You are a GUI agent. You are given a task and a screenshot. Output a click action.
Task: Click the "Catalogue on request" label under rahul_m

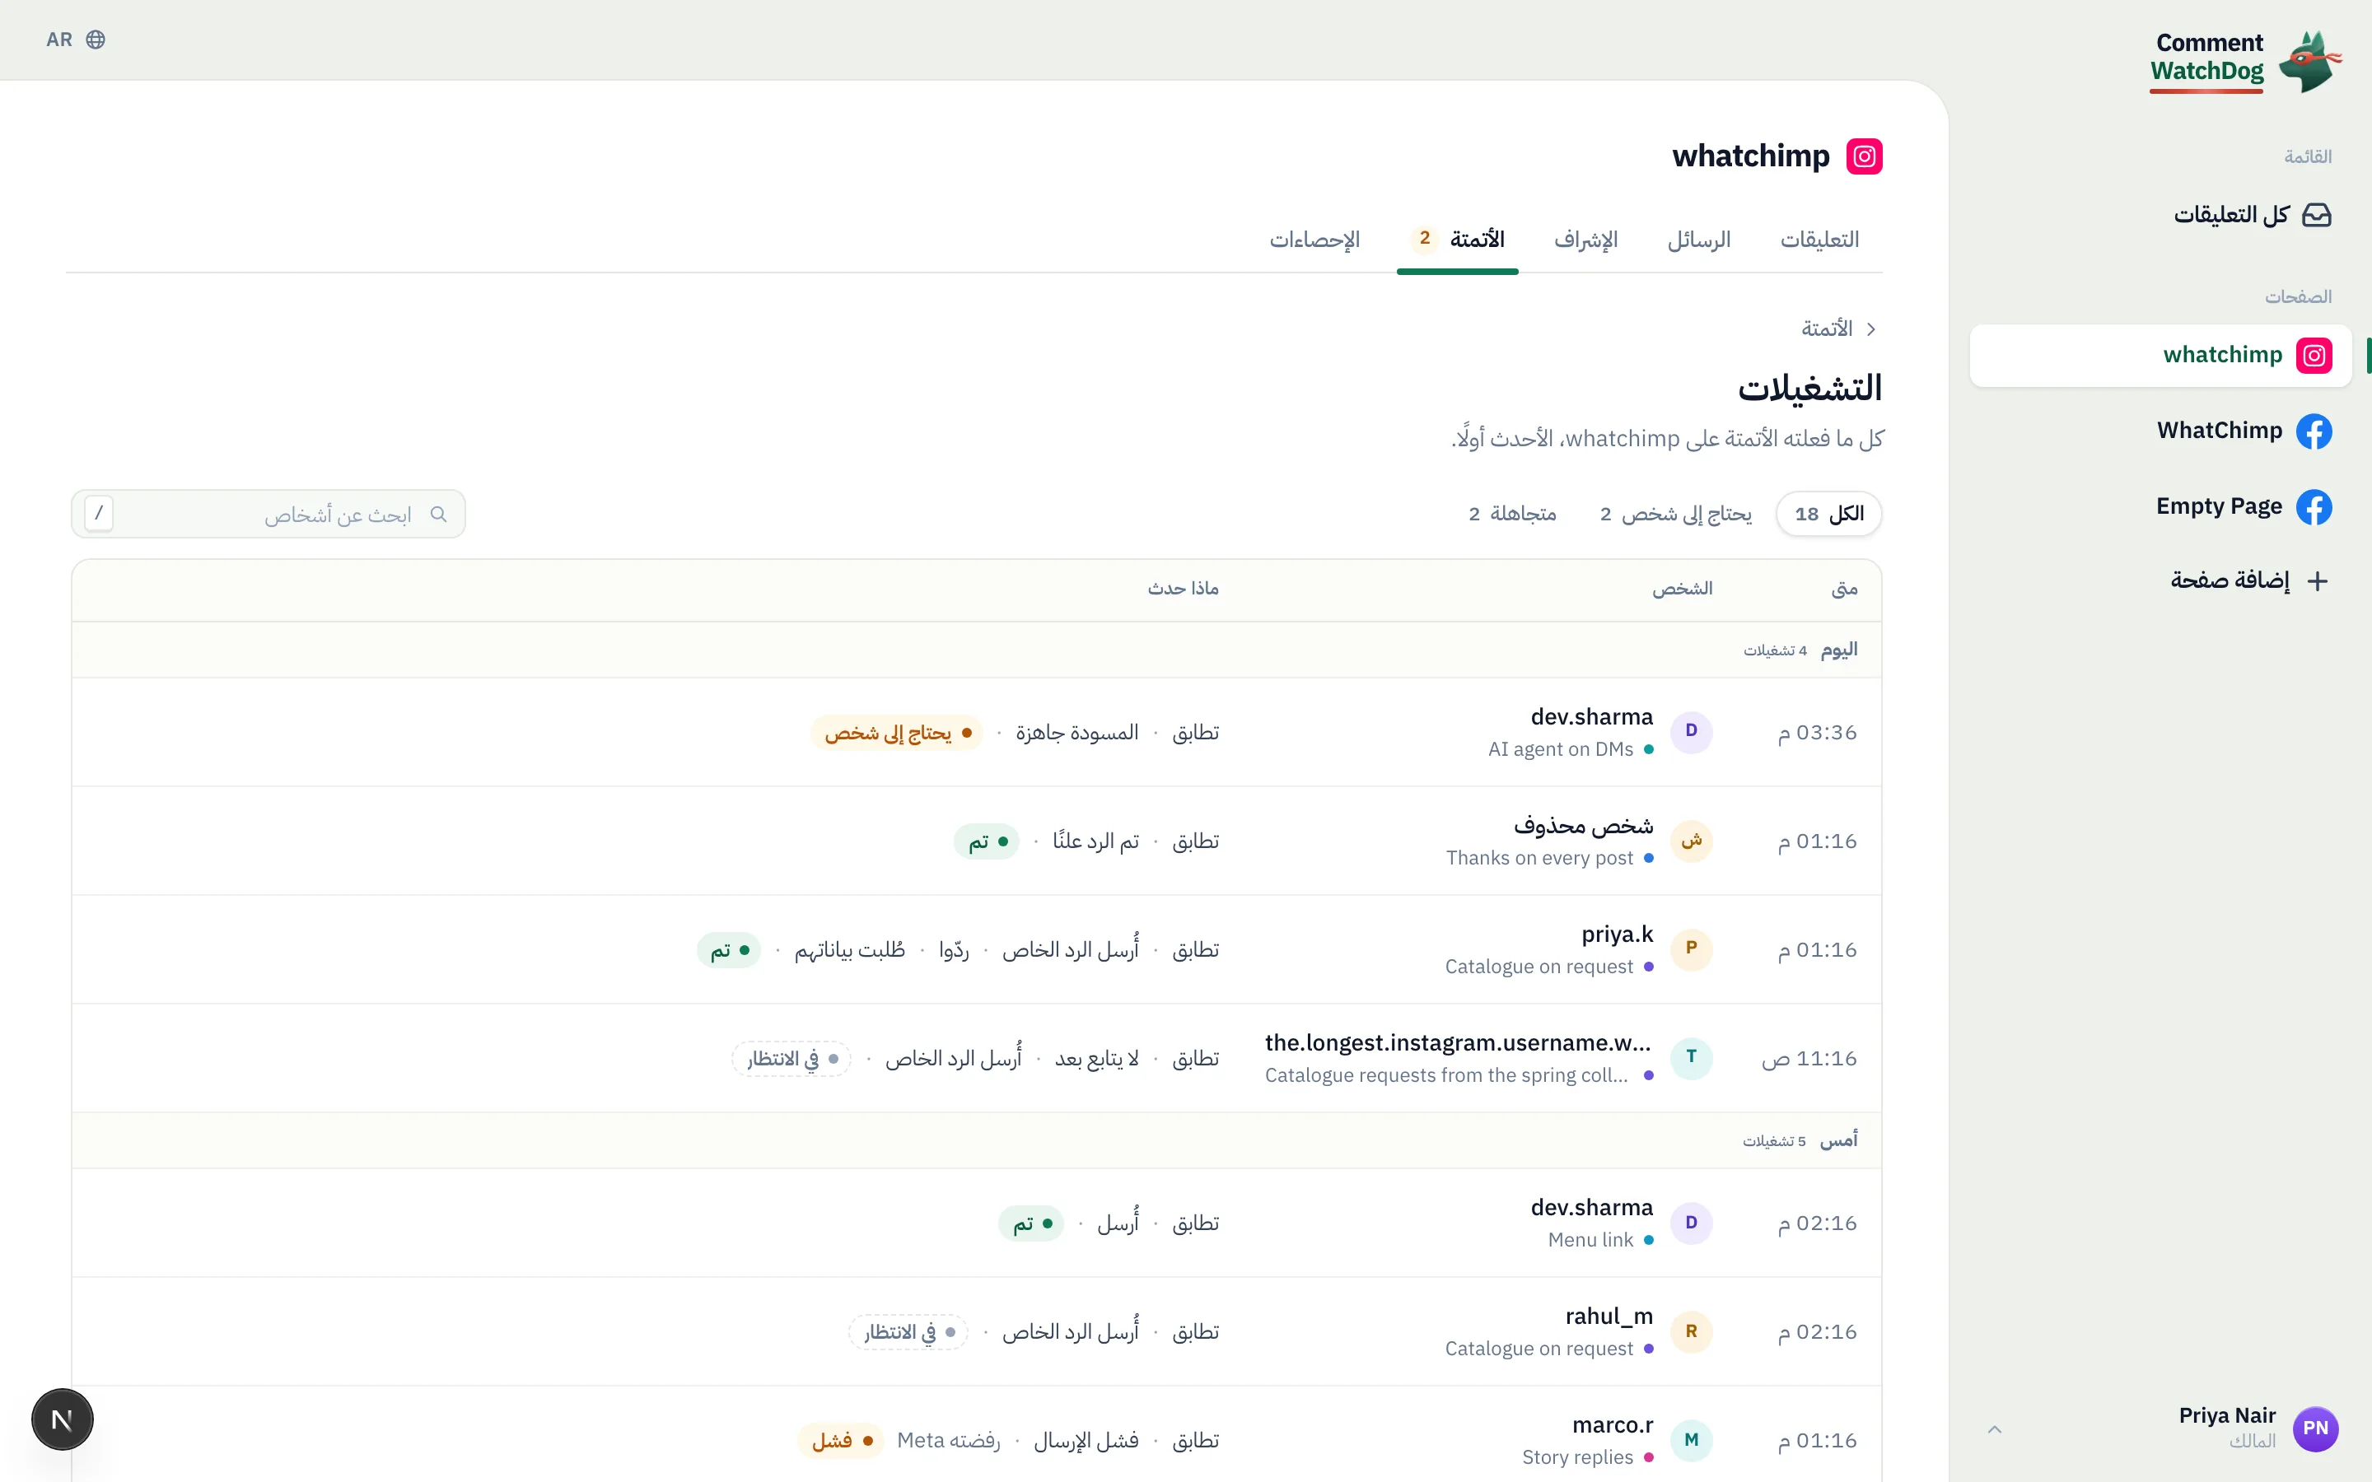click(1539, 1349)
